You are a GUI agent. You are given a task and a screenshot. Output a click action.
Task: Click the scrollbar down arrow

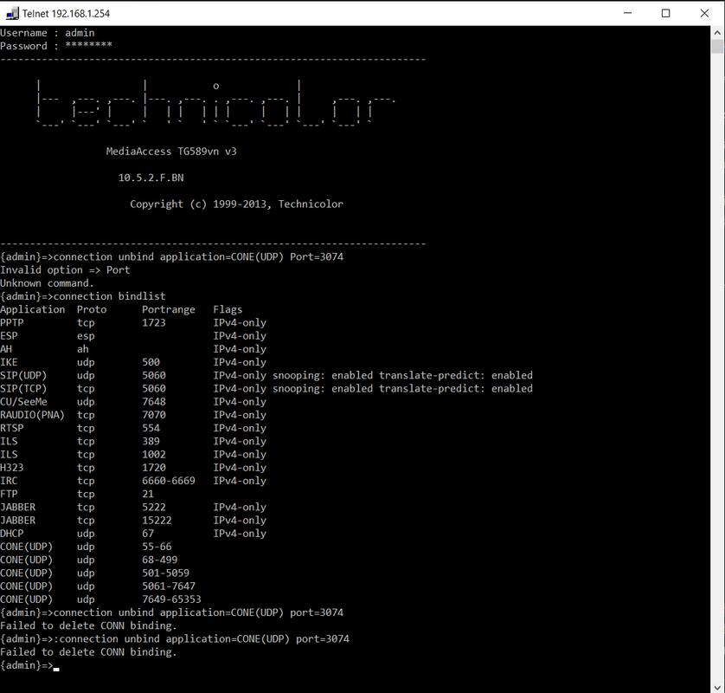click(717, 687)
